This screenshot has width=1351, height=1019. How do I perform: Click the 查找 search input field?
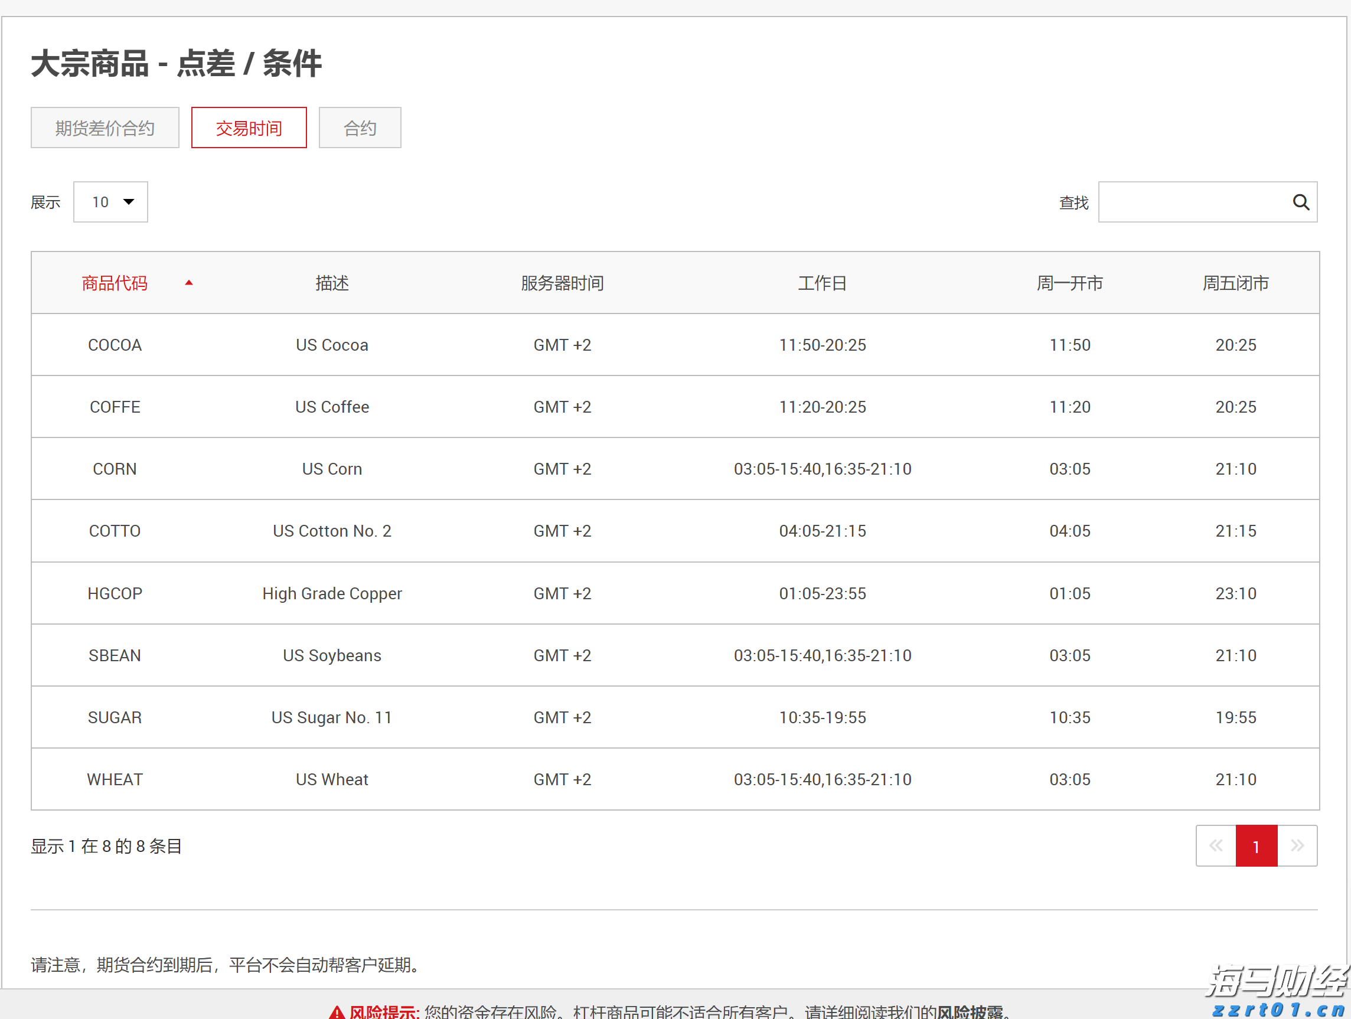[x=1197, y=201]
